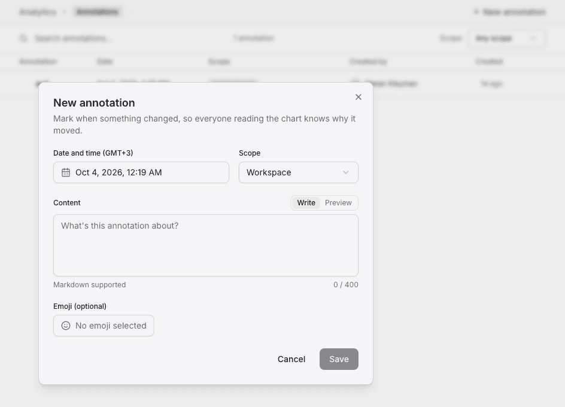Save the annotation

[x=339, y=359]
